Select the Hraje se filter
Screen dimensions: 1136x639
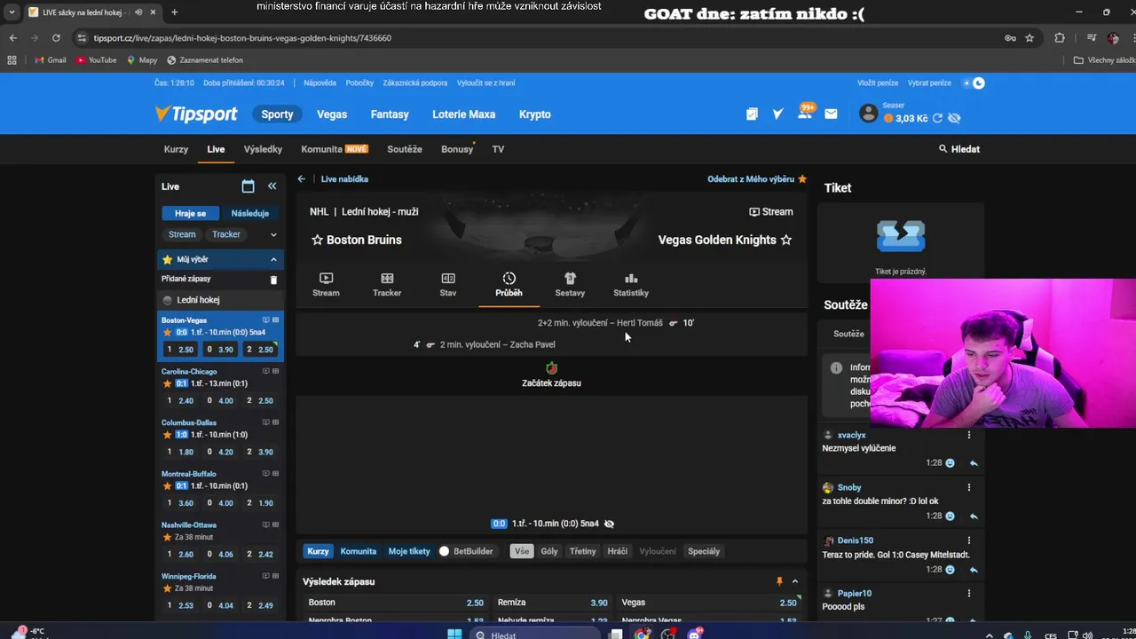click(x=190, y=213)
